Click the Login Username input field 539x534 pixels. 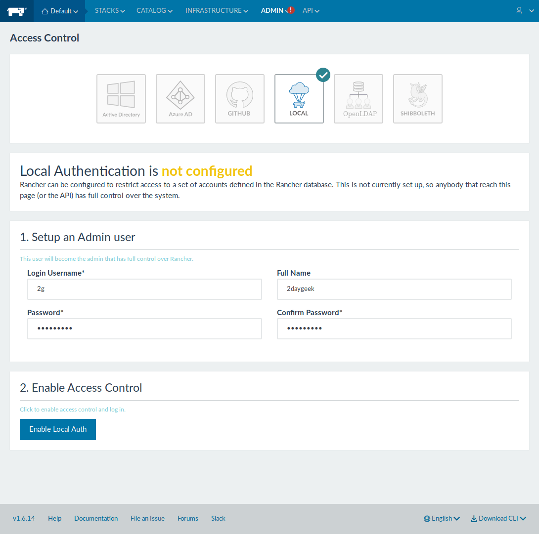click(x=144, y=289)
